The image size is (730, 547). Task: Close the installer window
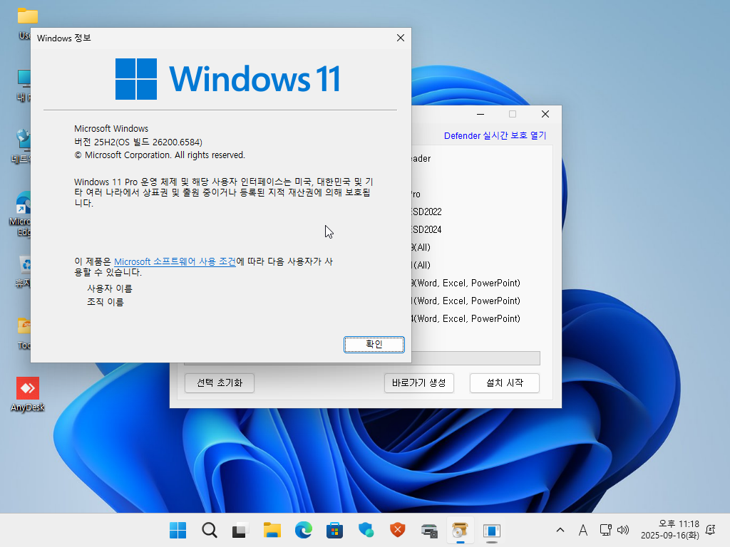point(545,114)
